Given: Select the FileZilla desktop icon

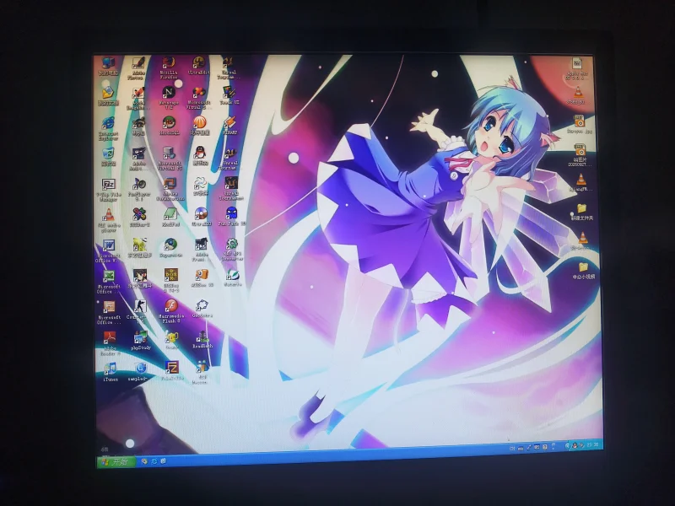Looking at the screenshot, I should [172, 370].
